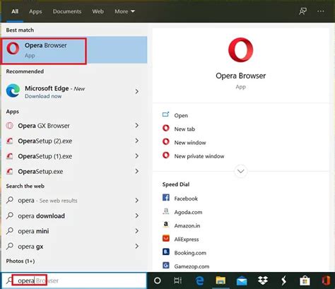335x289 pixels.
Task: Switch to the Apps tab
Action: point(35,11)
